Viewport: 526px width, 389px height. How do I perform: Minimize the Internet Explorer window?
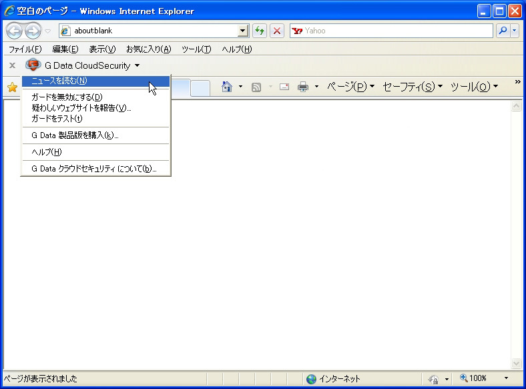tap(483, 11)
